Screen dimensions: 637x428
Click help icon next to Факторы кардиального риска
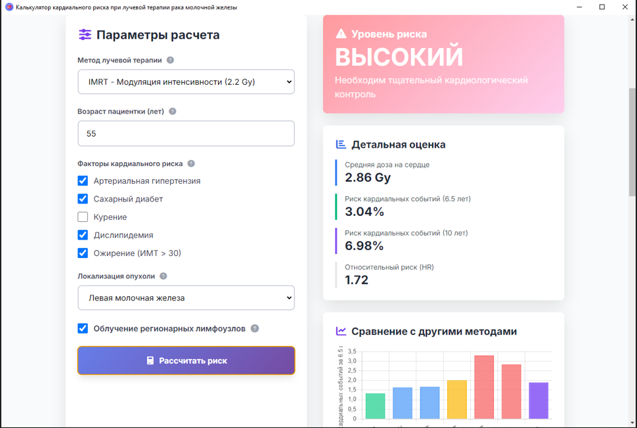coord(191,163)
